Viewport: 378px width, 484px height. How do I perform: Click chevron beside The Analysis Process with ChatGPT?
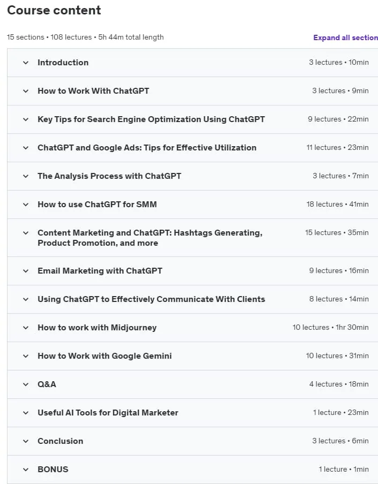pyautogui.click(x=26, y=176)
